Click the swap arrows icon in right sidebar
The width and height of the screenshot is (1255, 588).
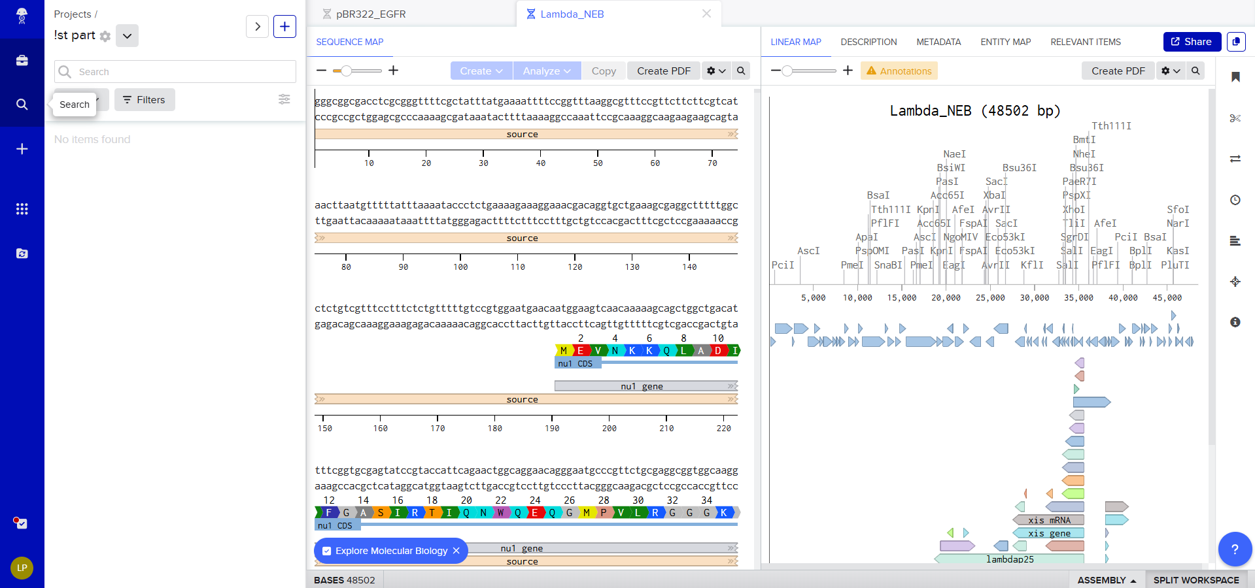click(1235, 159)
